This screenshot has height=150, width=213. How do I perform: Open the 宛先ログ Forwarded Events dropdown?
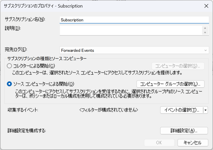(134, 50)
